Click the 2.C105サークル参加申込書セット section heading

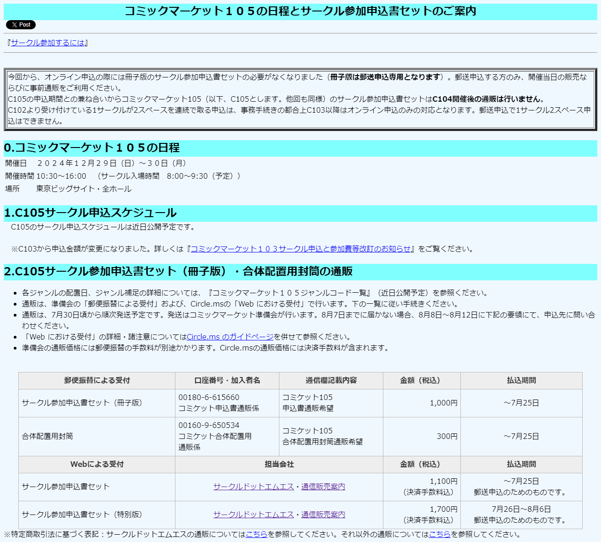point(178,271)
